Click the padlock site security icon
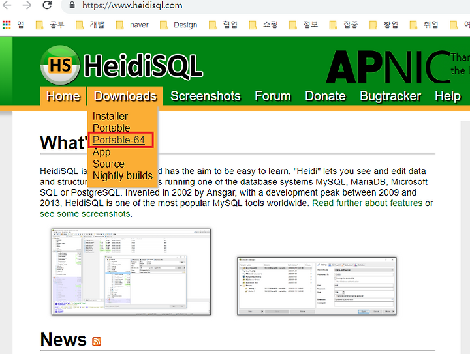 72,5
